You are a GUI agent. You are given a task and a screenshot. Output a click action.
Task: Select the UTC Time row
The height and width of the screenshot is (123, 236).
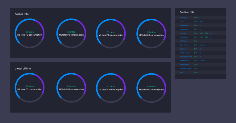[200, 41]
